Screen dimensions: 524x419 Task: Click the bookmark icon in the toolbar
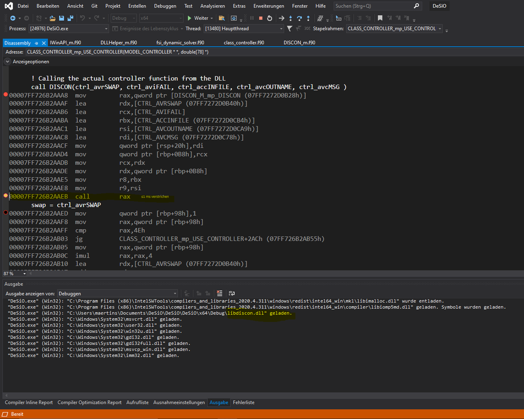[x=380, y=18]
